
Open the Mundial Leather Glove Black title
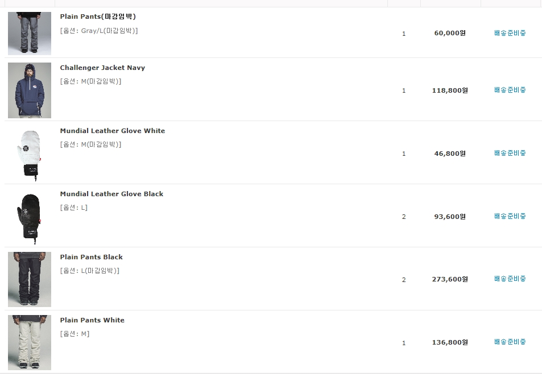click(111, 194)
